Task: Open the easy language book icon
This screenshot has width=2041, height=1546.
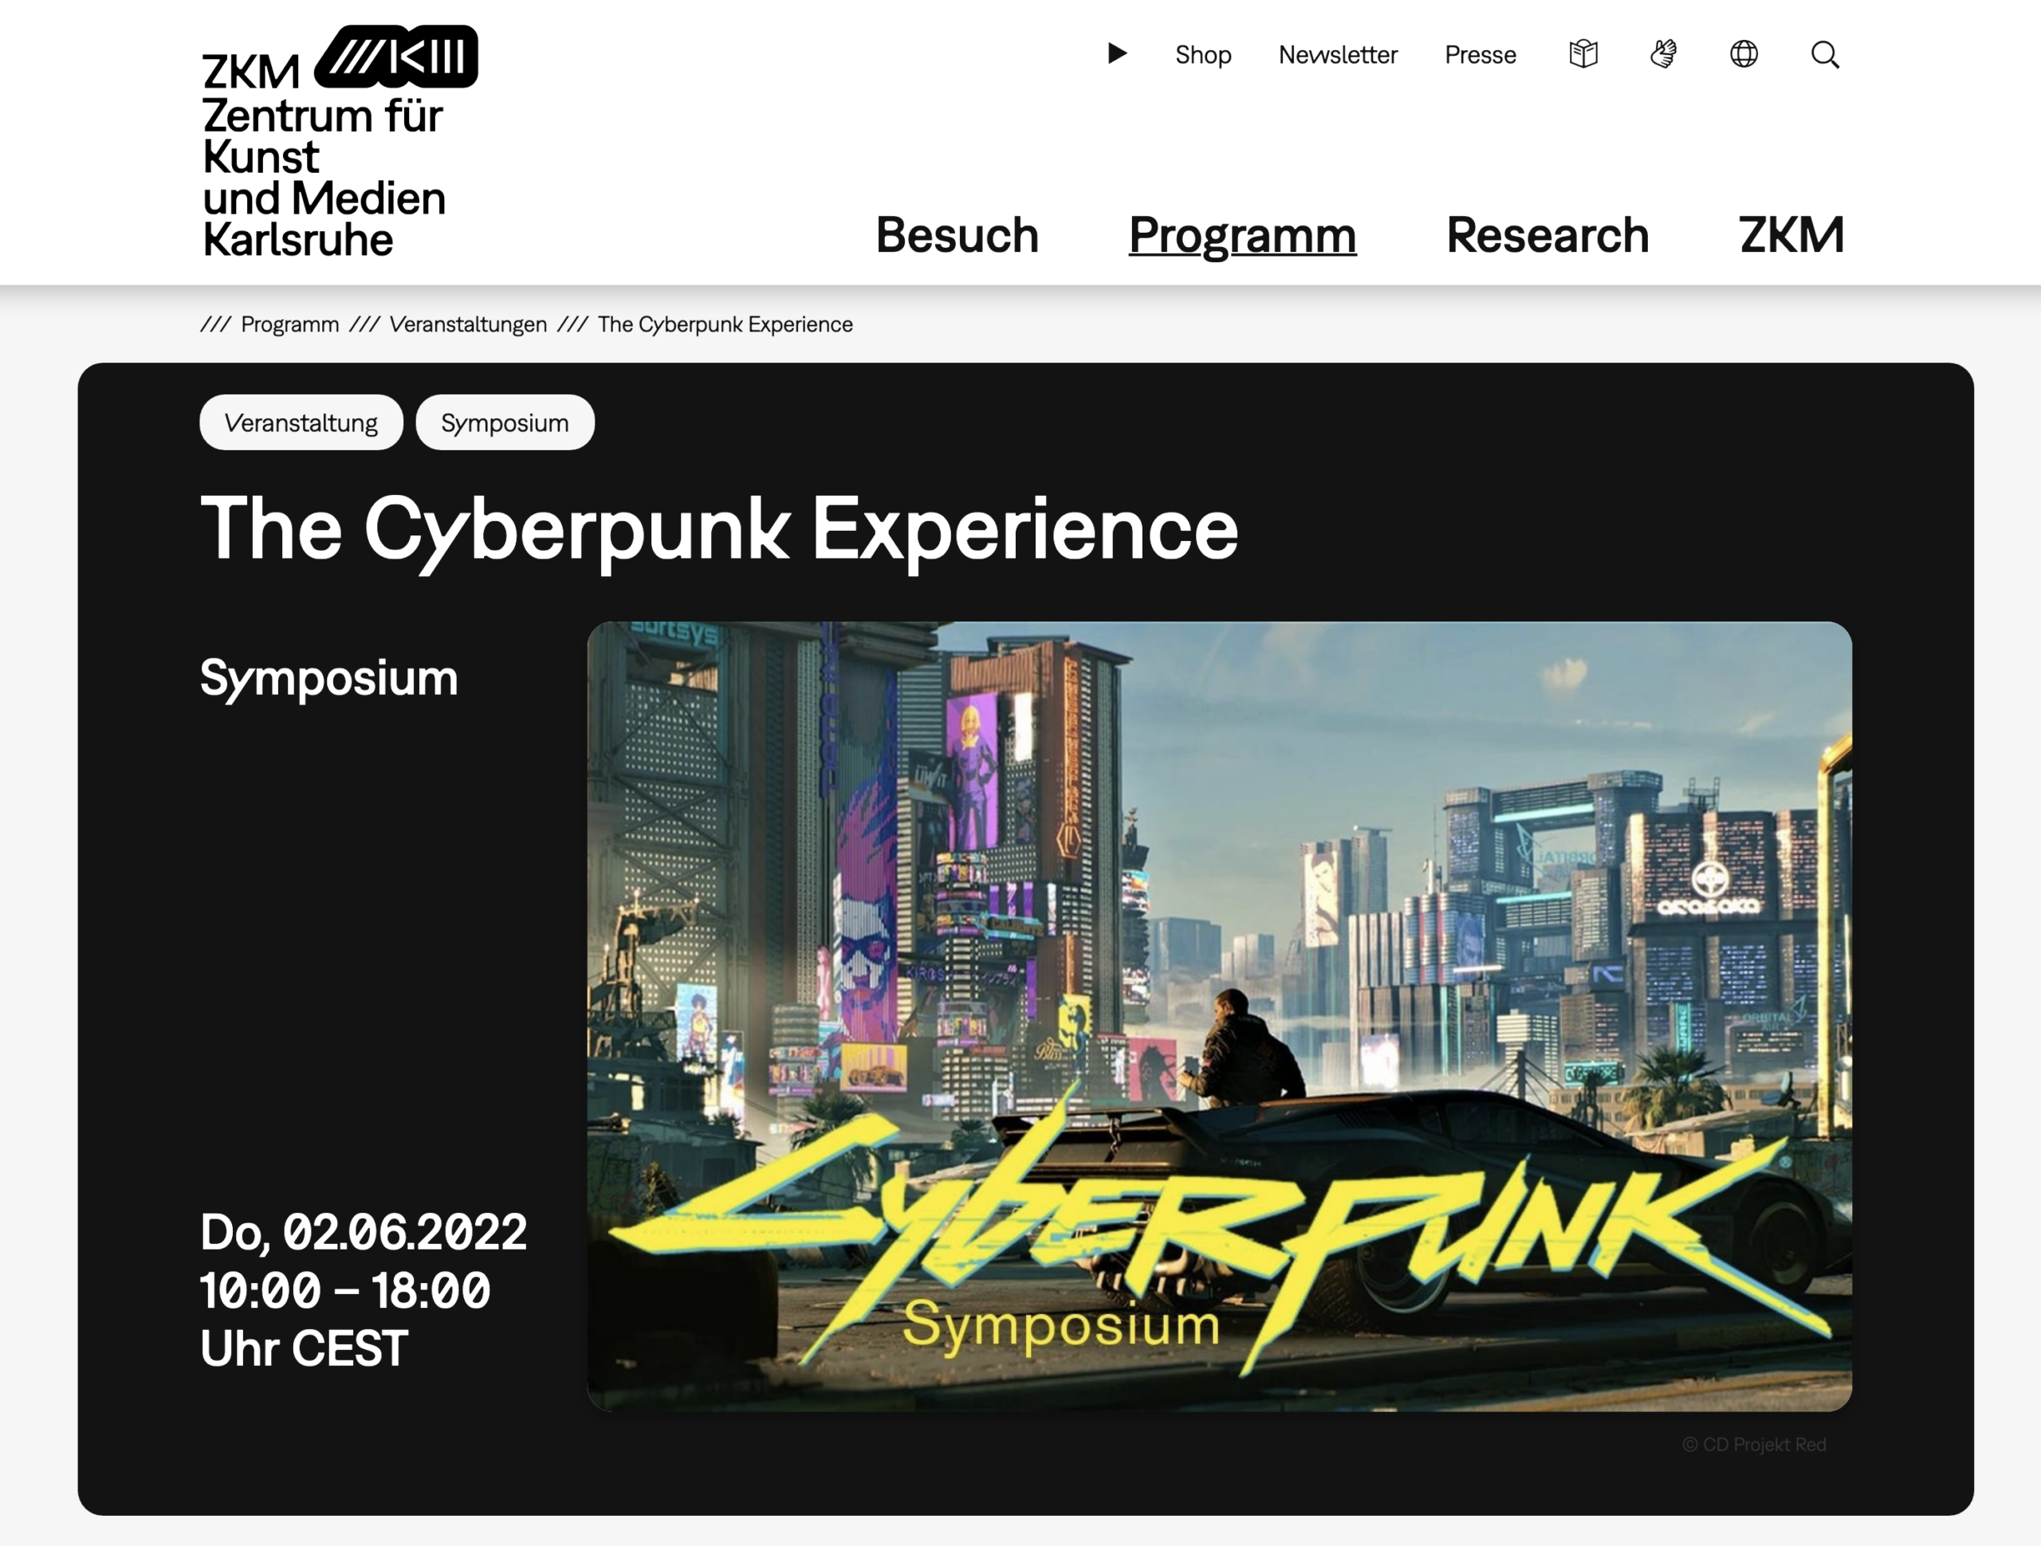Action: click(1583, 53)
